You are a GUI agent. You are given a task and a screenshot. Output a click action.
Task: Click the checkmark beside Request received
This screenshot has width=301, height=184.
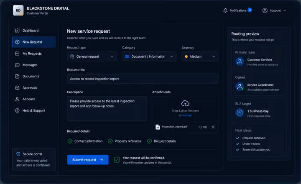pos(237,138)
